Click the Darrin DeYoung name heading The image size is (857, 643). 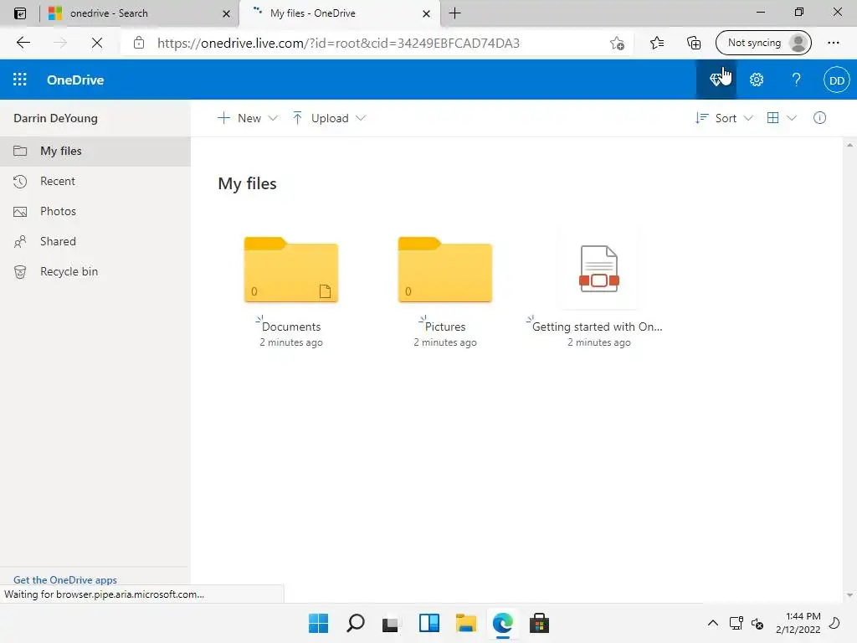click(x=56, y=118)
